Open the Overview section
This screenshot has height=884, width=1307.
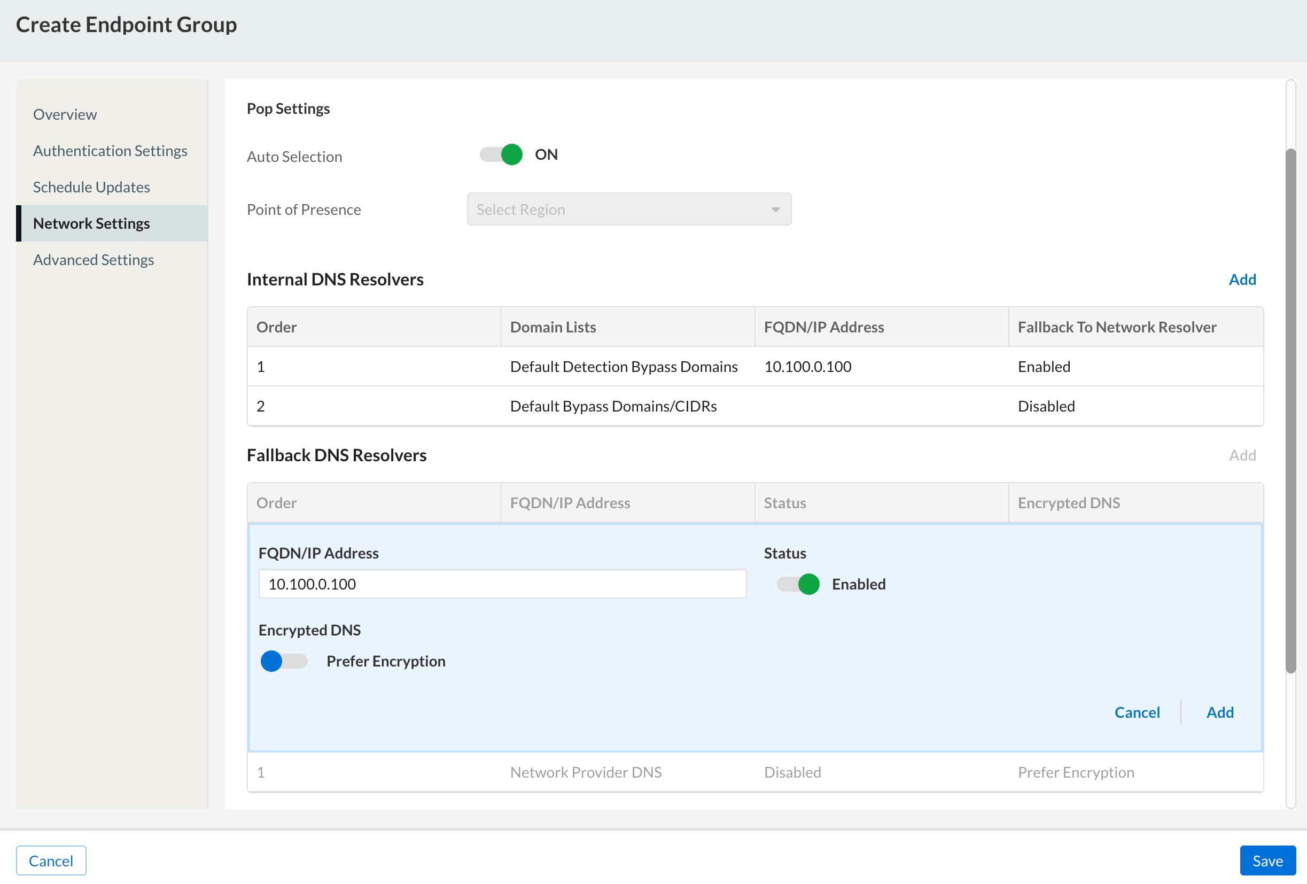pyautogui.click(x=65, y=114)
